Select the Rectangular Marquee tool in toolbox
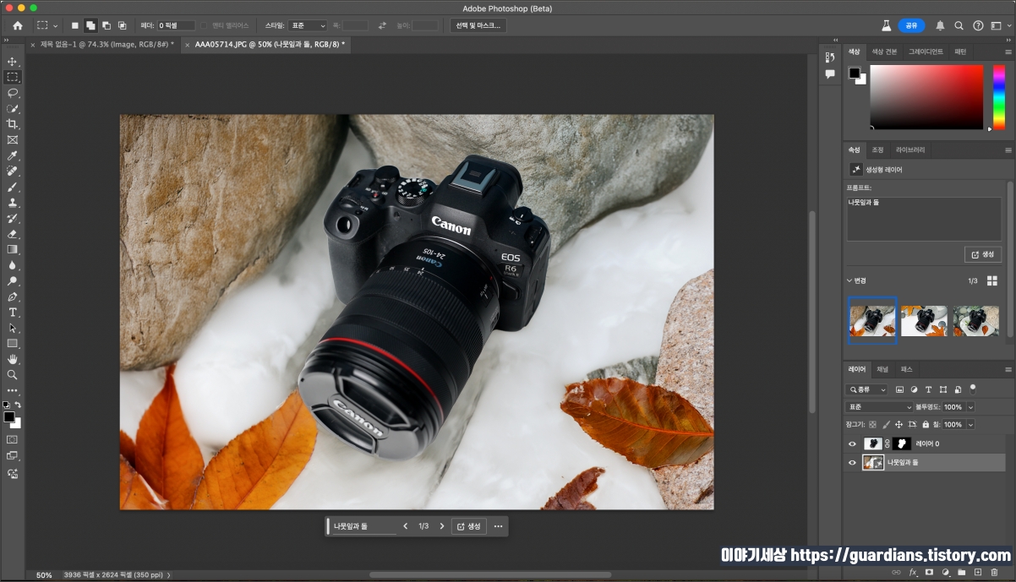This screenshot has width=1016, height=582. coord(12,77)
